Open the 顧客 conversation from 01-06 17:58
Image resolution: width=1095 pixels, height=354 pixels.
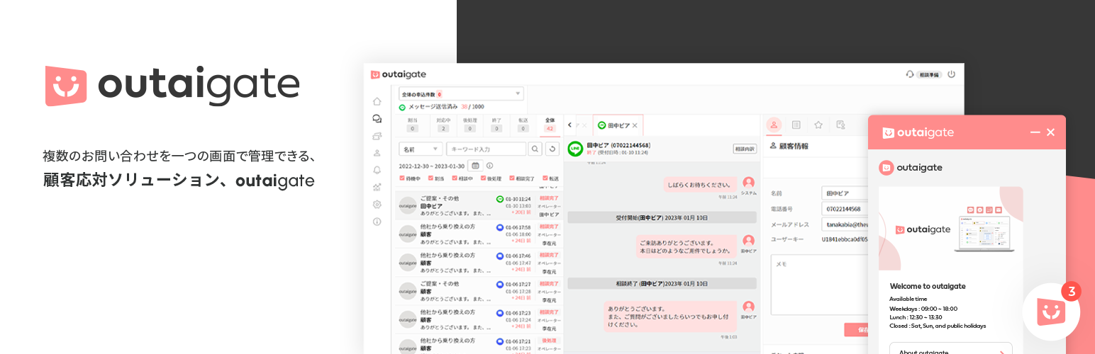pyautogui.click(x=479, y=234)
